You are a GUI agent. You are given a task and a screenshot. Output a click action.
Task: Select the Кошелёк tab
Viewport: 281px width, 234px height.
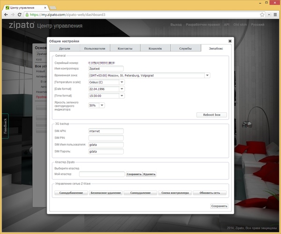[155, 49]
